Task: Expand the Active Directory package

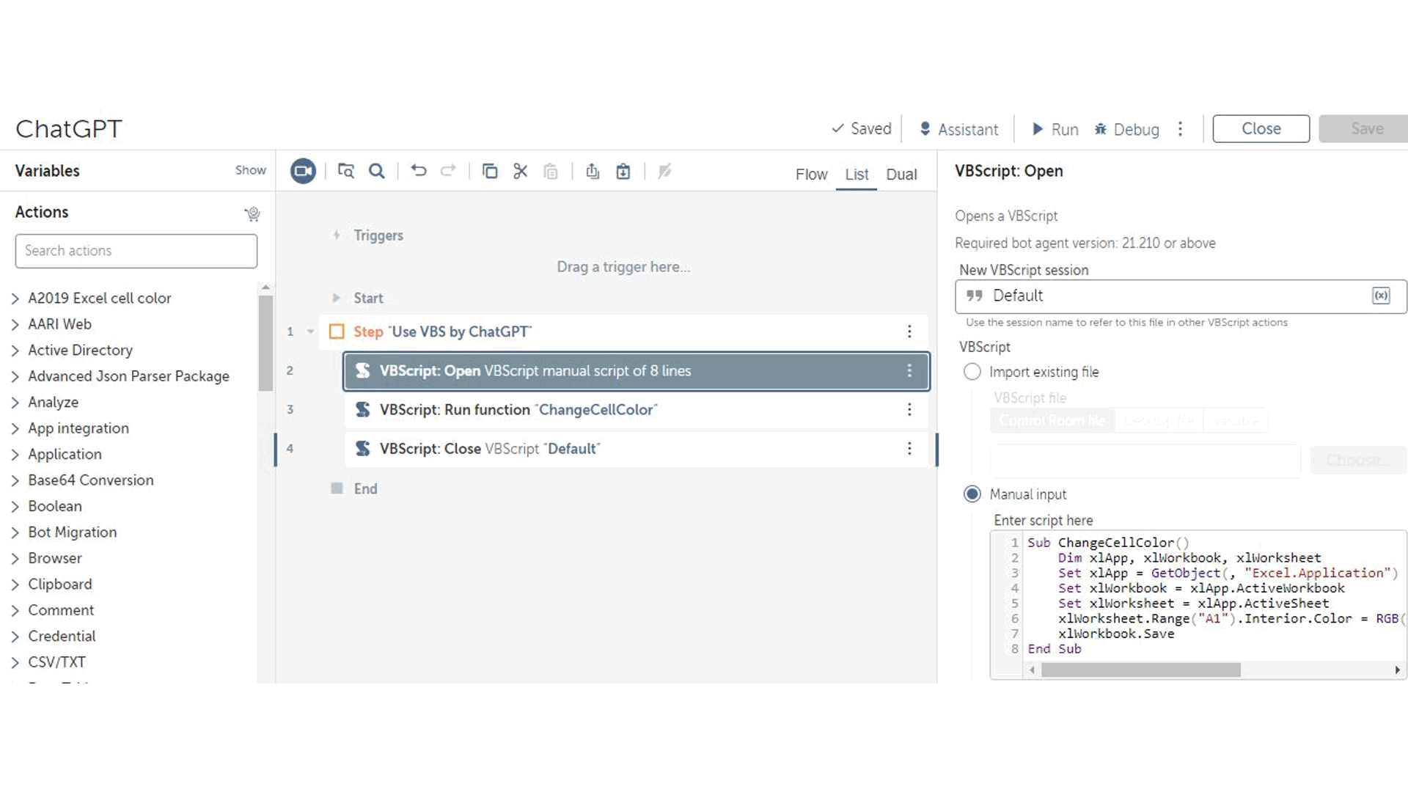Action: coord(15,351)
